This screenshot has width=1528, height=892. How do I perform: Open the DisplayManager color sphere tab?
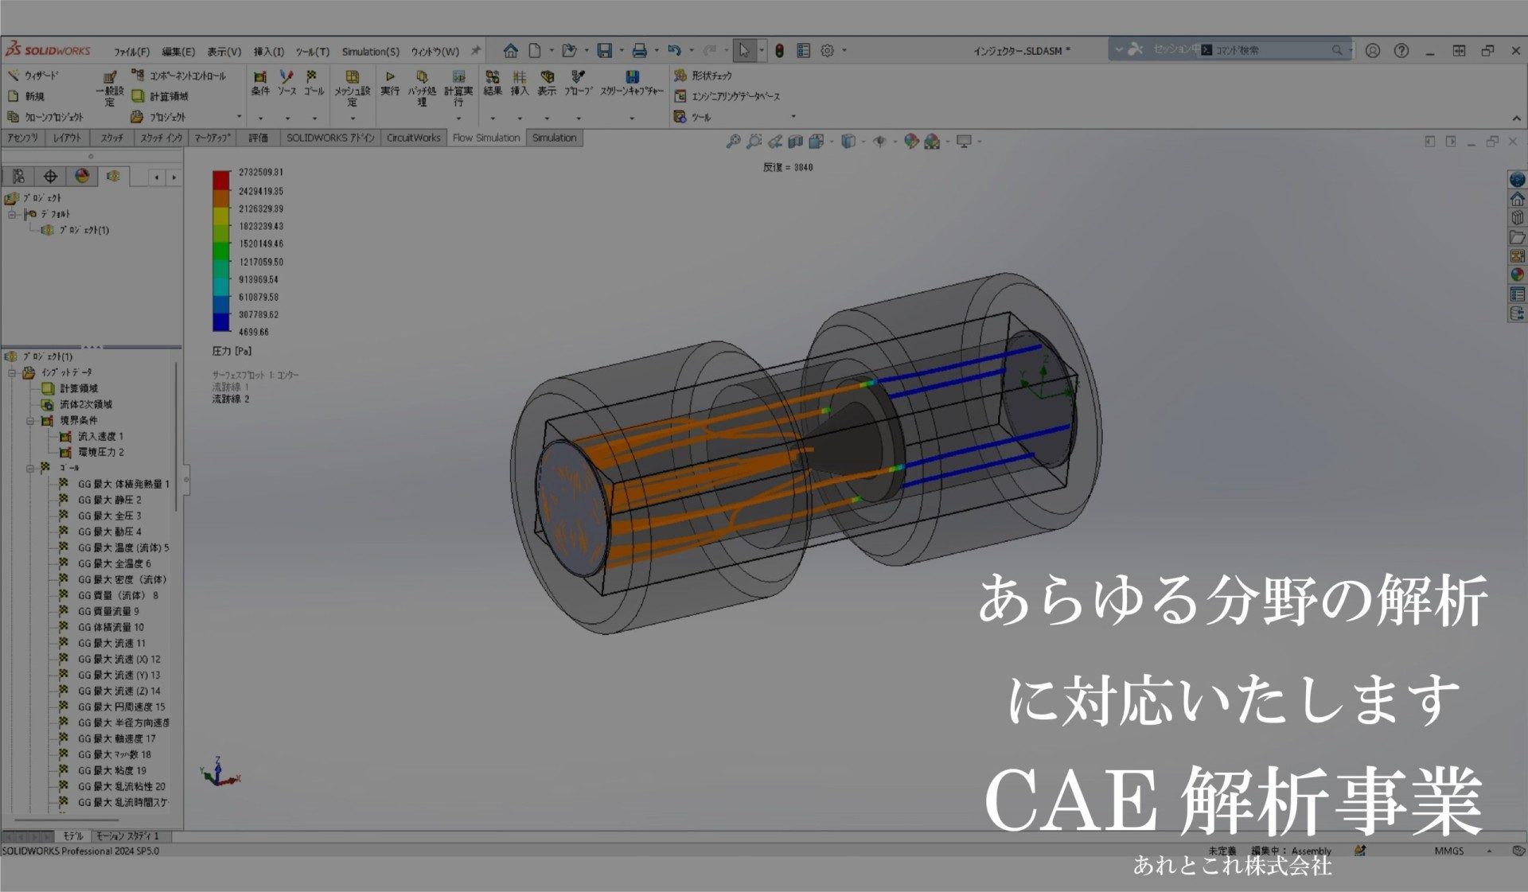(81, 177)
